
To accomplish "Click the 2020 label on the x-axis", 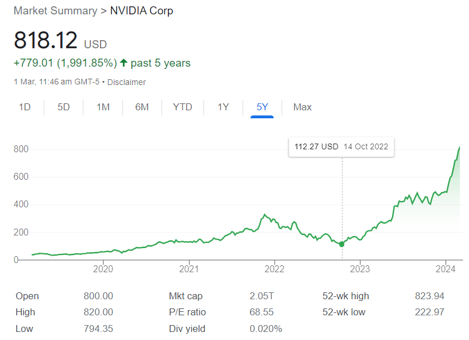I will (x=102, y=268).
